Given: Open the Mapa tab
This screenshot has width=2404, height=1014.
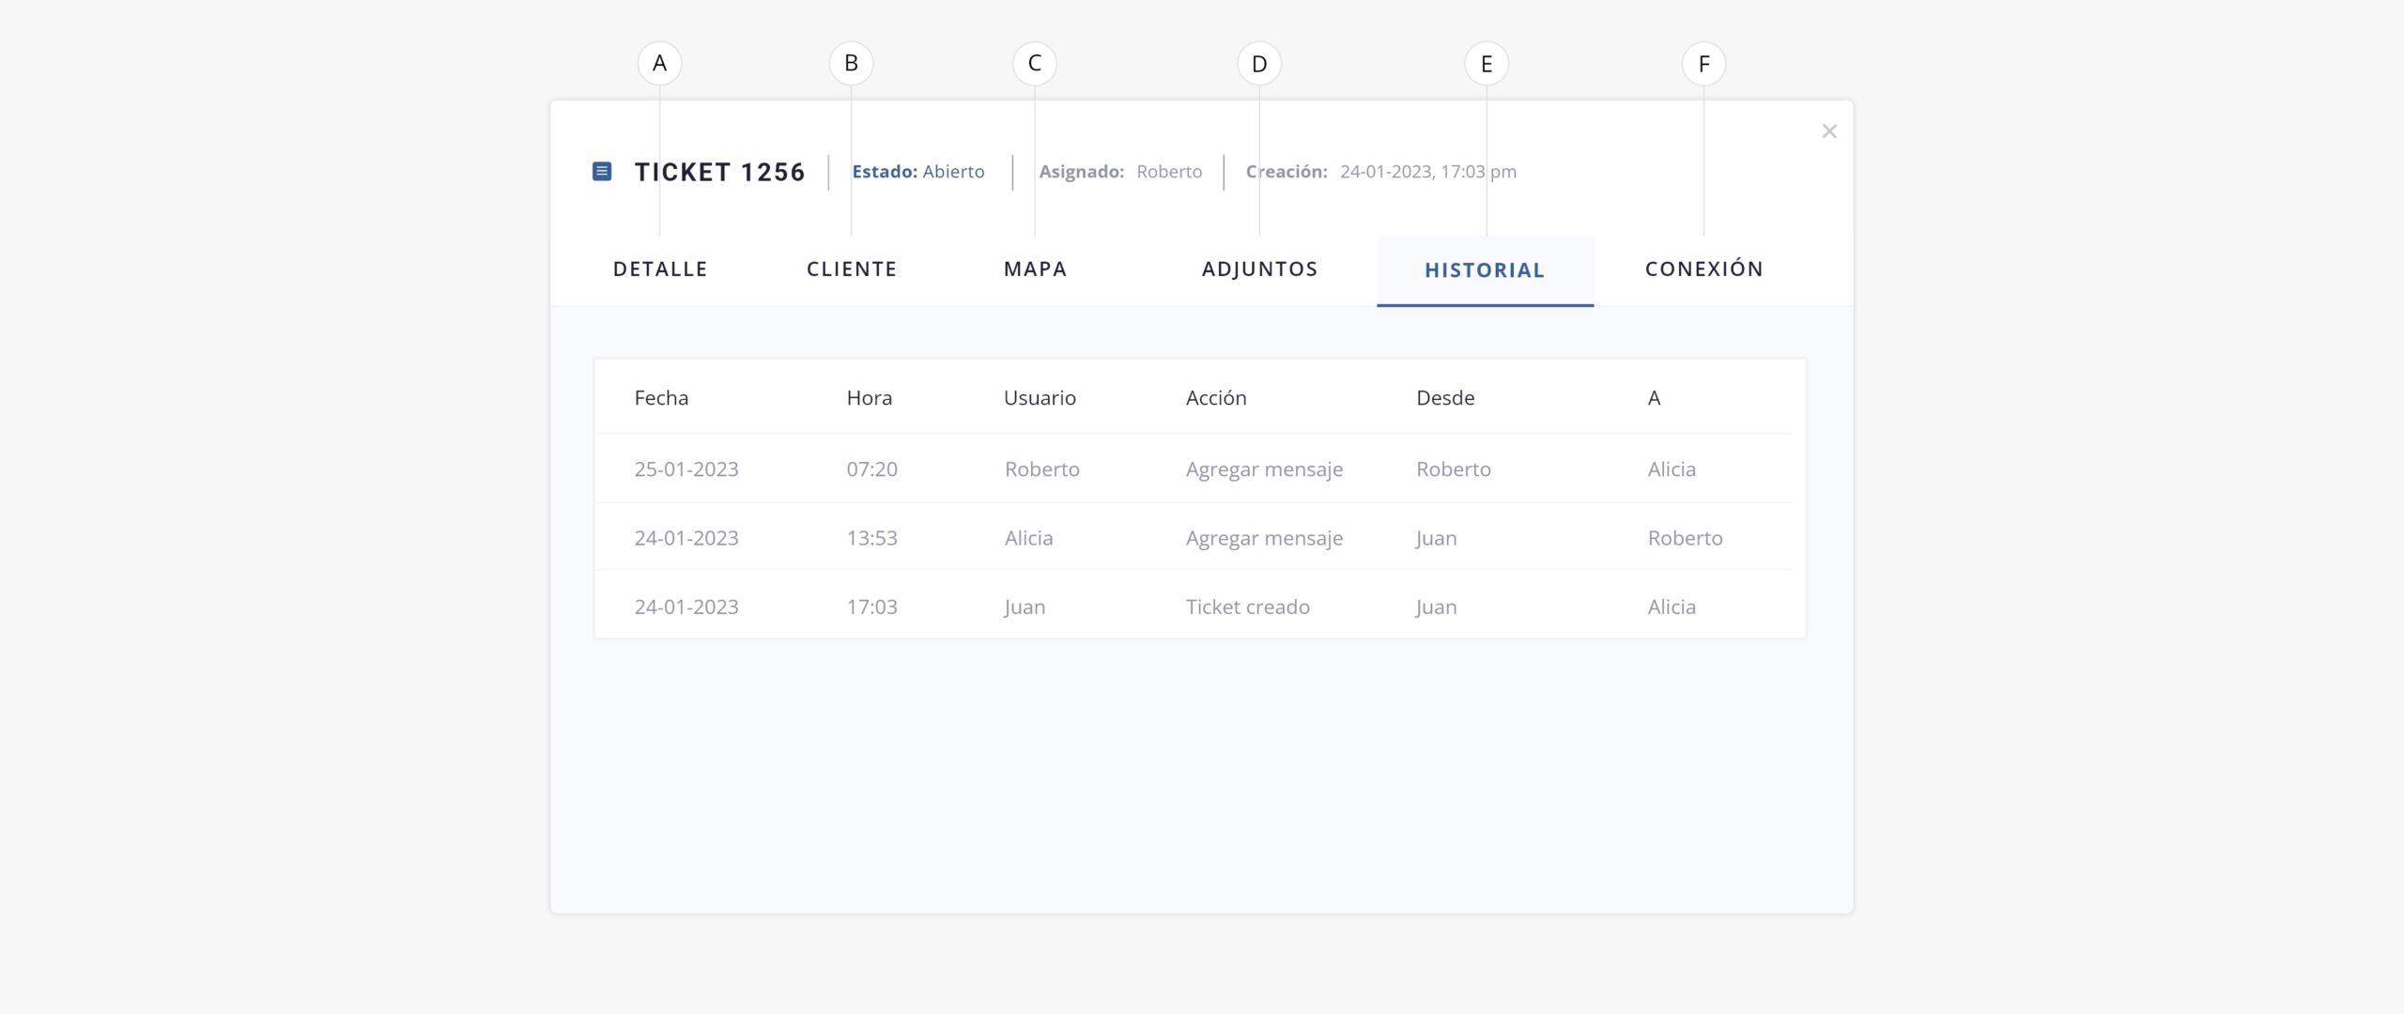Looking at the screenshot, I should (x=1035, y=269).
